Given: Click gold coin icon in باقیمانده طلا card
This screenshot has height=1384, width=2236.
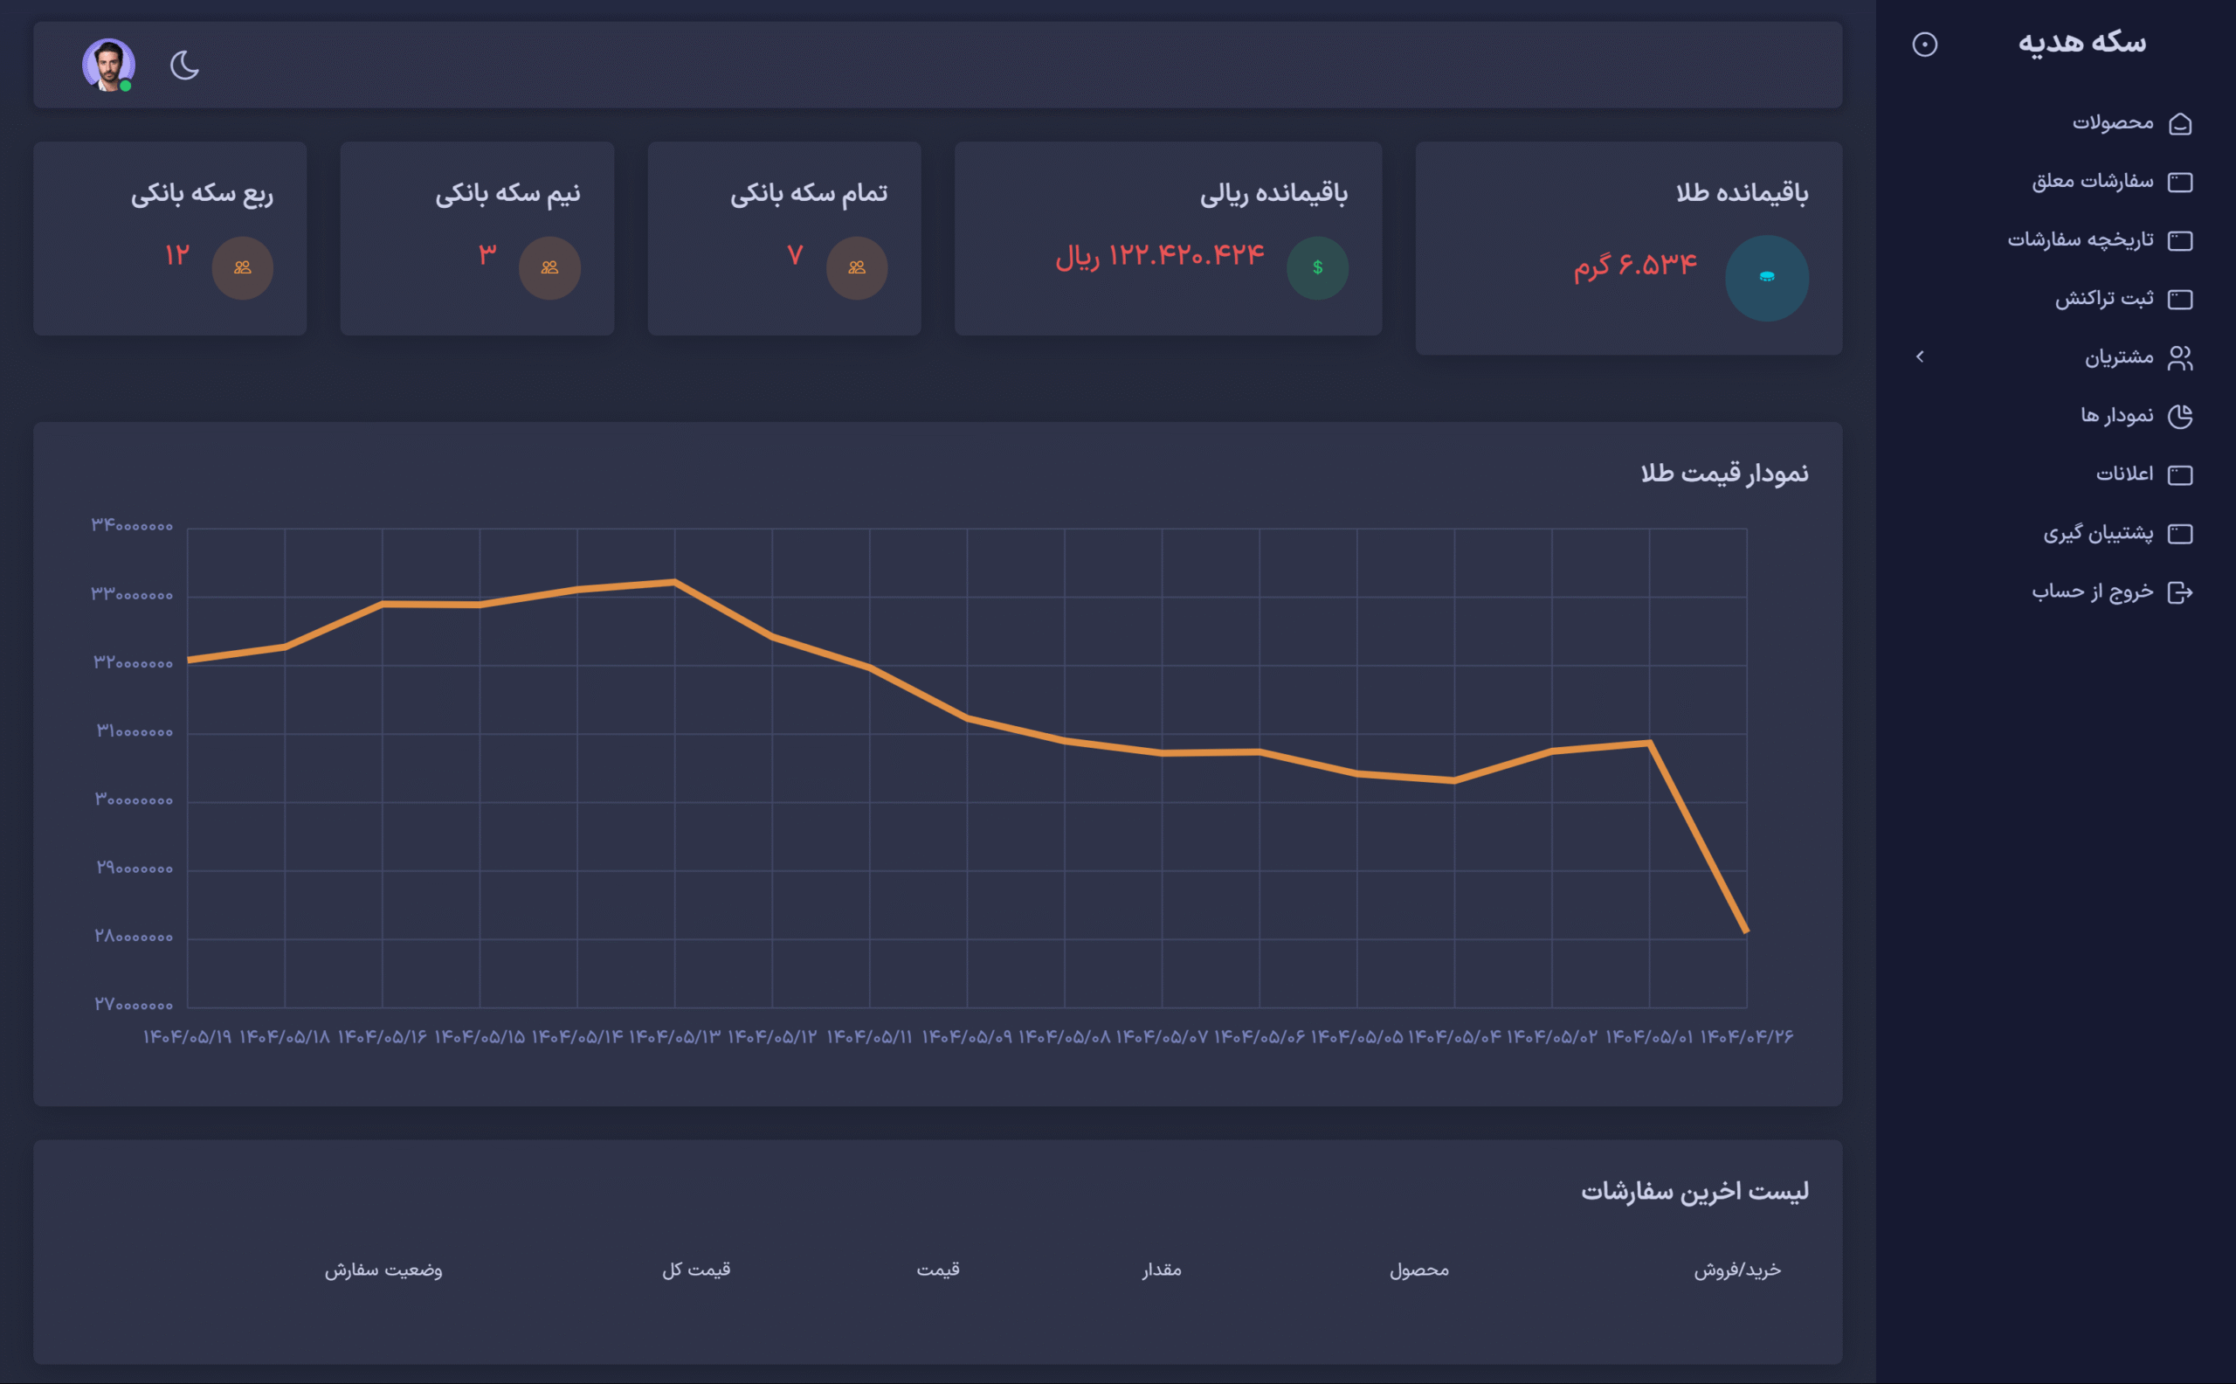Looking at the screenshot, I should point(1766,277).
